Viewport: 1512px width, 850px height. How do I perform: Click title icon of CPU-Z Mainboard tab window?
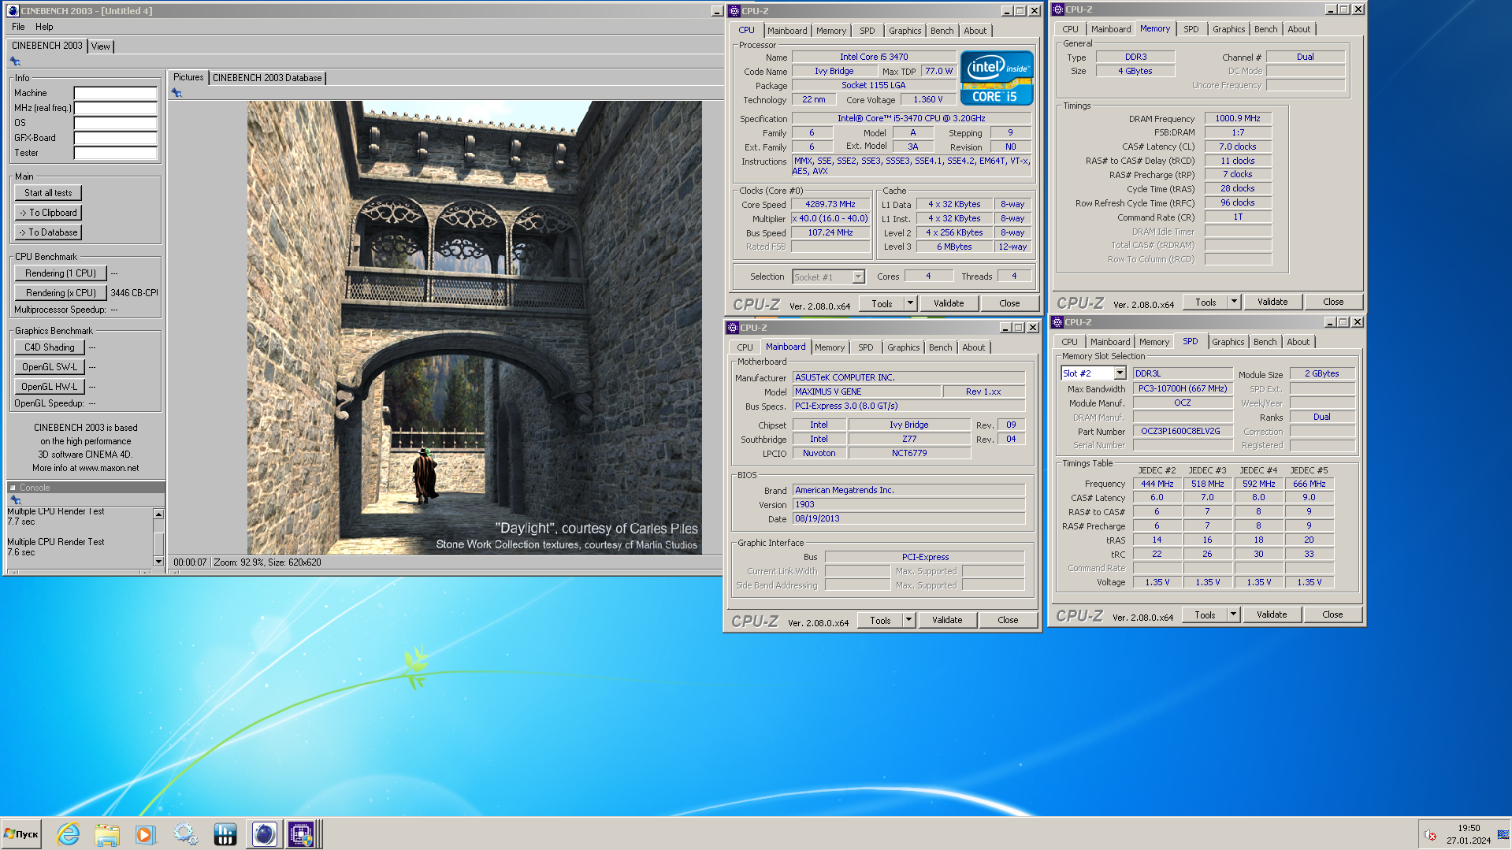tap(733, 328)
